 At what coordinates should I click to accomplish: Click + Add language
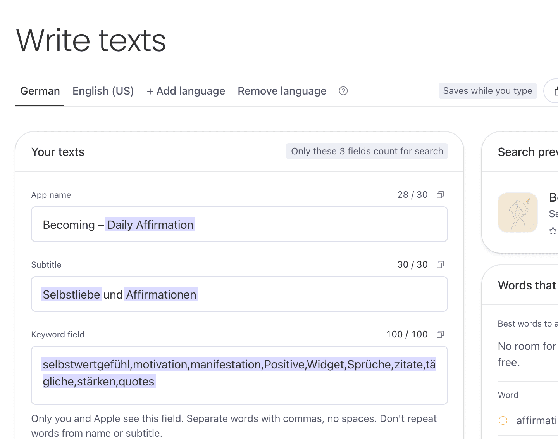coord(186,91)
